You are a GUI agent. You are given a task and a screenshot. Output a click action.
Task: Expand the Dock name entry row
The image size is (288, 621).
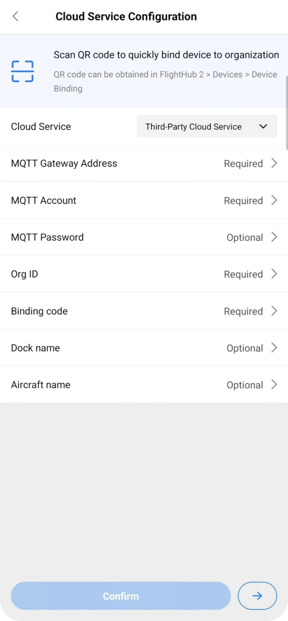(144, 347)
